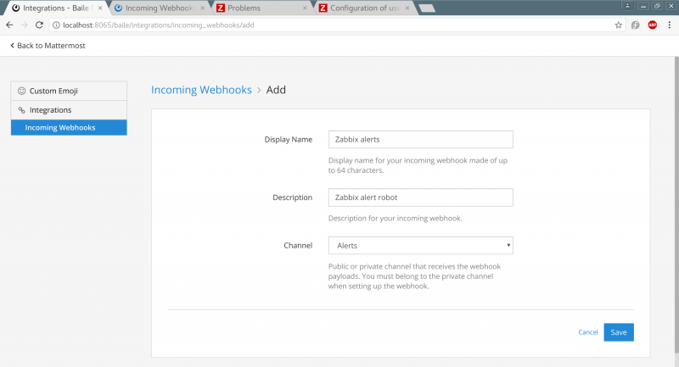Reload the page with the refresh icon

pyautogui.click(x=39, y=25)
